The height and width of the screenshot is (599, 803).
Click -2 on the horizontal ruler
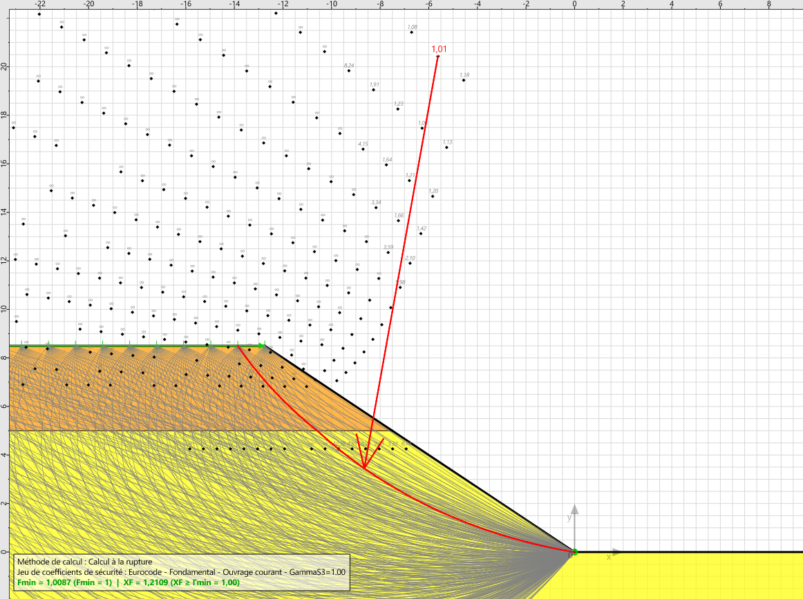pyautogui.click(x=526, y=4)
